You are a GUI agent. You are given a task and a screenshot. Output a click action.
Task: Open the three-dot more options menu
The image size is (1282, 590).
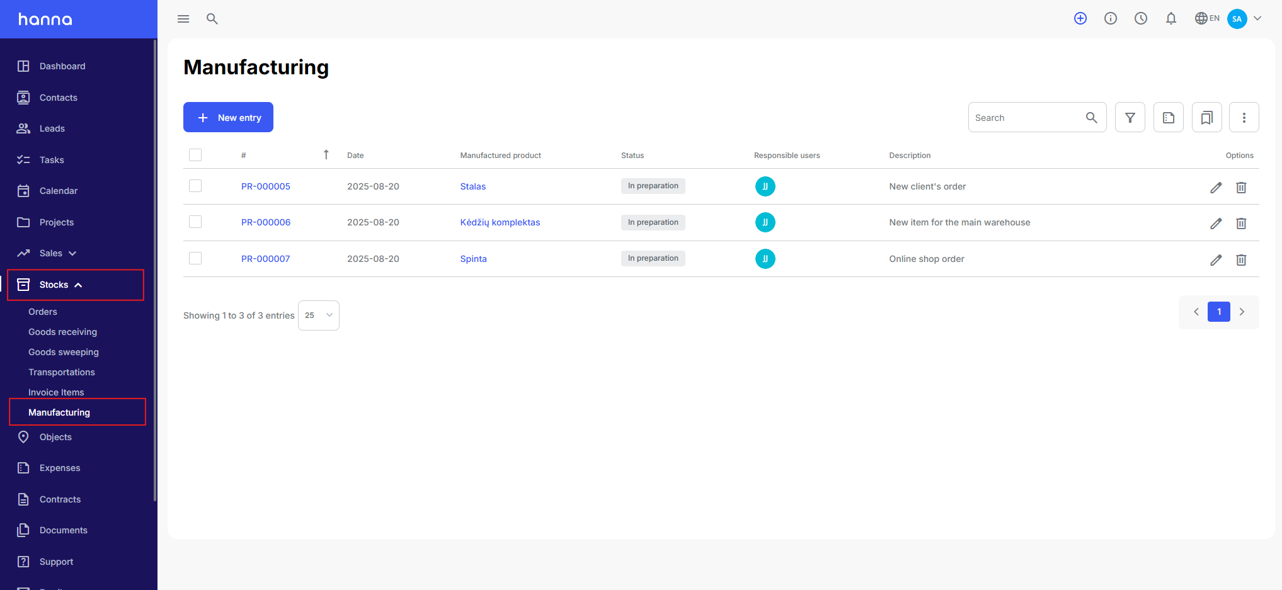(x=1244, y=117)
